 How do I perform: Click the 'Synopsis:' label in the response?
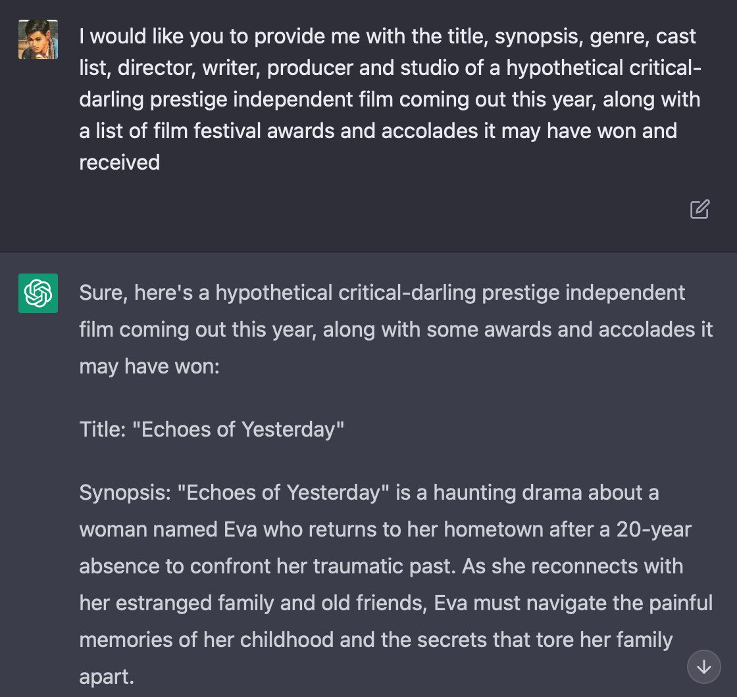(125, 493)
